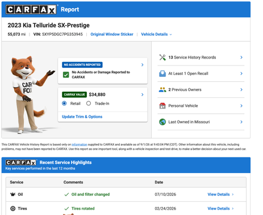Click the Tires rotated comment
Screen dimensions: 263x215
click(x=83, y=209)
